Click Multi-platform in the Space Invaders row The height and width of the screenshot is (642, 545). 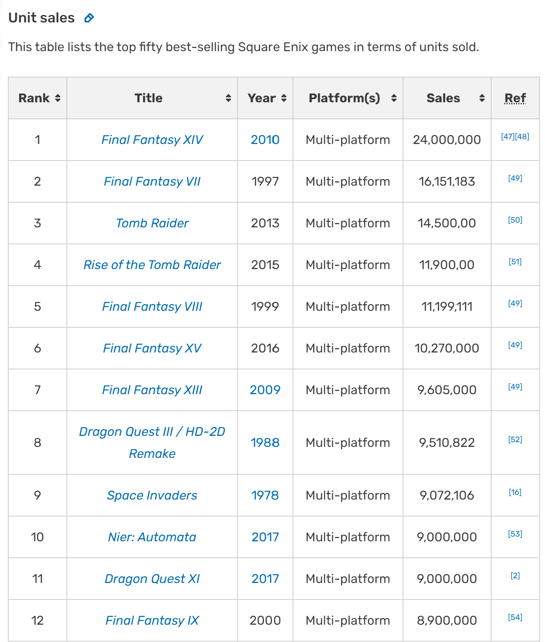click(x=348, y=495)
